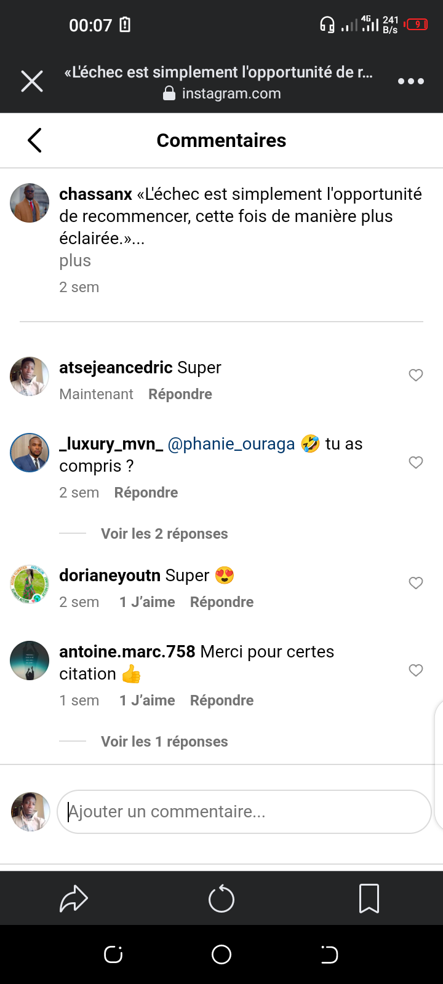
Task: Like dorianeyoutn's comment with the heart
Action: (x=416, y=583)
